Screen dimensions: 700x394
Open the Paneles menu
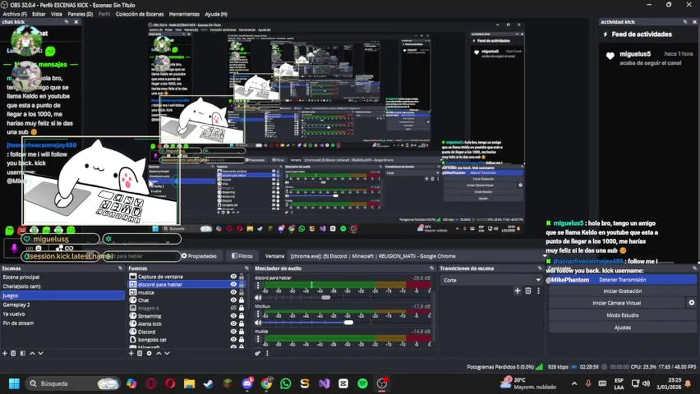tap(80, 14)
